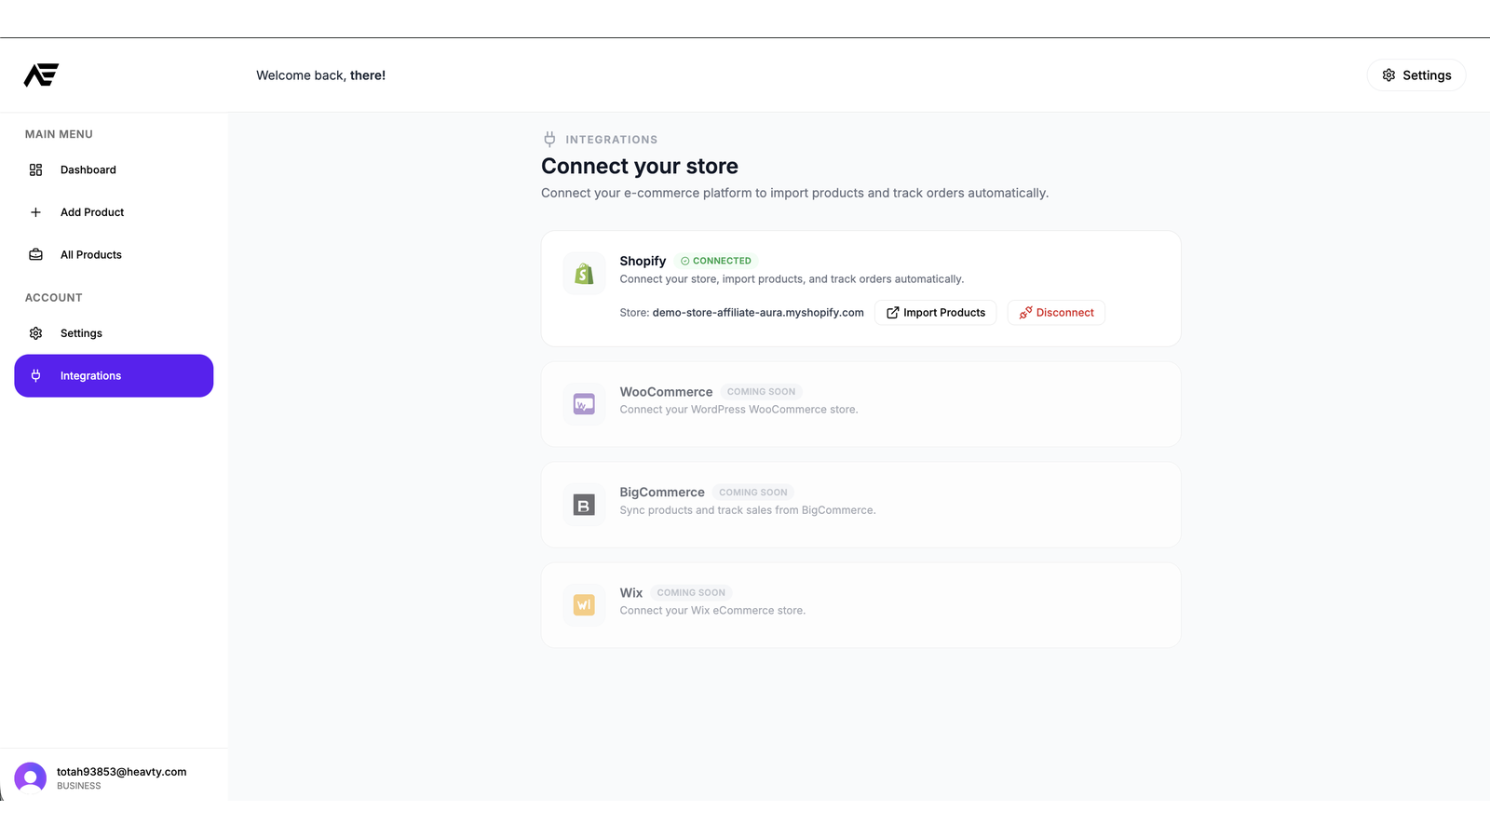Click the gear icon in top-right Settings button
The width and height of the screenshot is (1490, 838).
click(x=1388, y=75)
